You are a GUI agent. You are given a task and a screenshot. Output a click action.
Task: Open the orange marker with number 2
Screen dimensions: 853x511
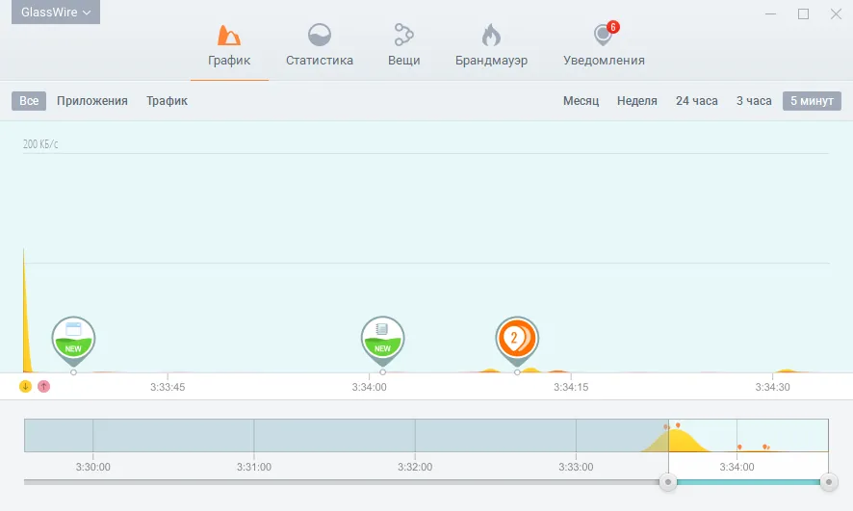coord(517,342)
